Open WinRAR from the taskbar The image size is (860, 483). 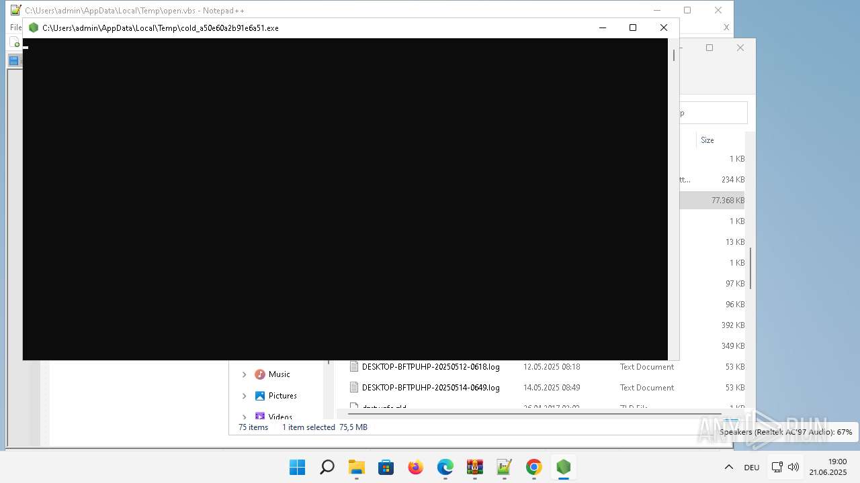[475, 467]
